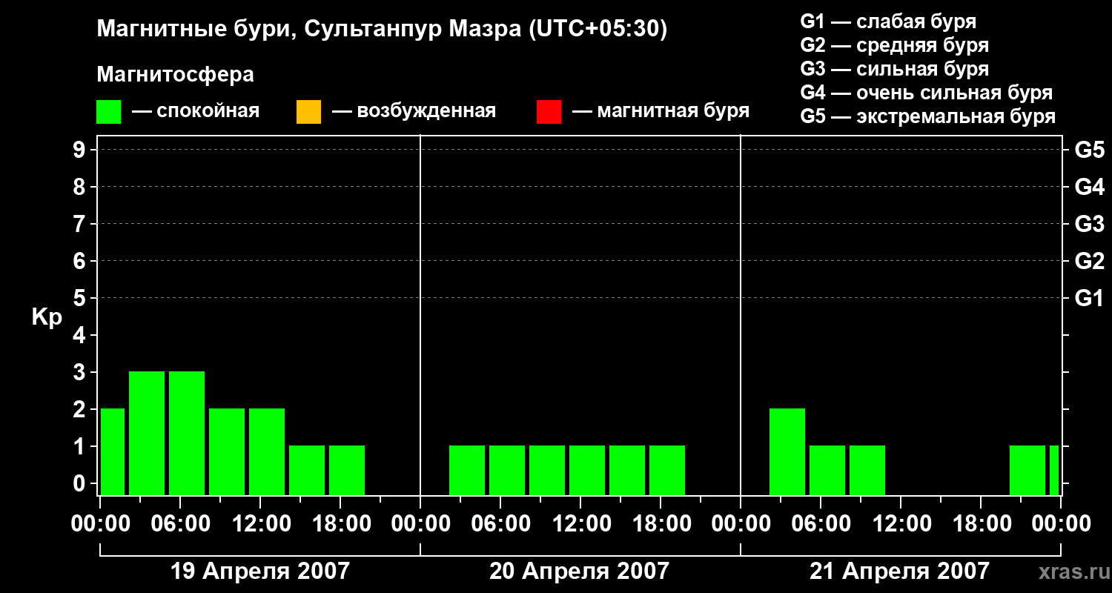Click the '06:00' time label for 20 April

(500, 524)
